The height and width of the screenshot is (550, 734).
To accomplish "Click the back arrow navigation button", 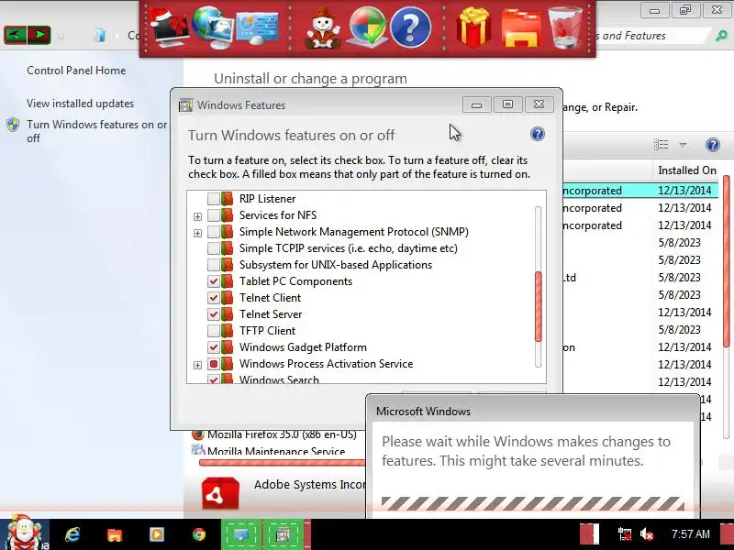I will click(15, 35).
